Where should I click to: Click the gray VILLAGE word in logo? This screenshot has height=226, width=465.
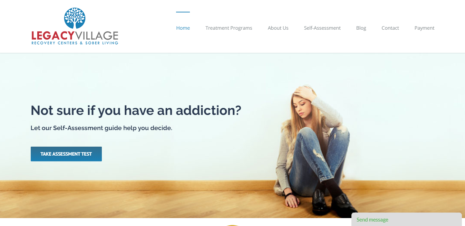(96, 36)
